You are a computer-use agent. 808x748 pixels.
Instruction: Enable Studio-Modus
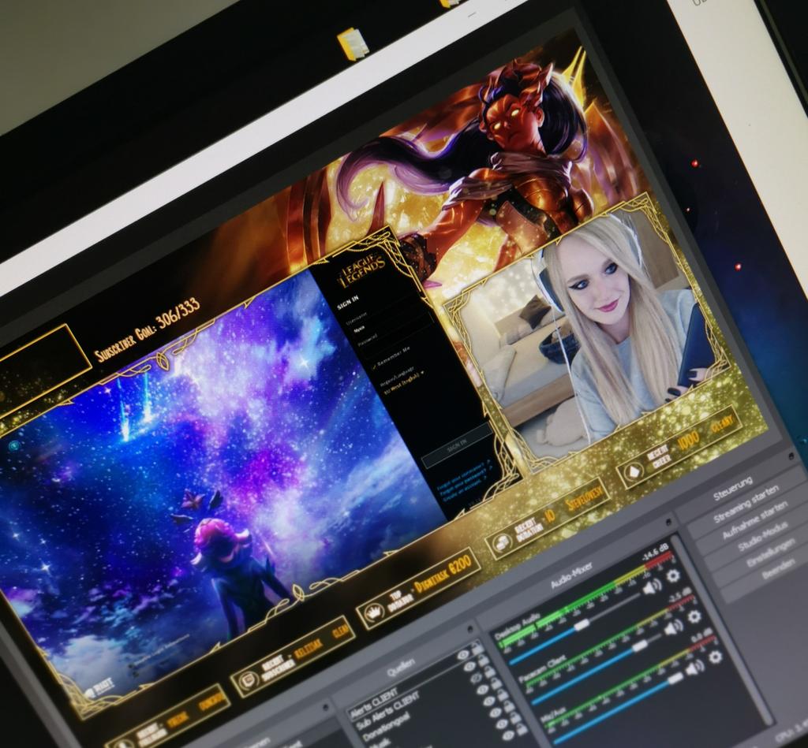pyautogui.click(x=764, y=537)
